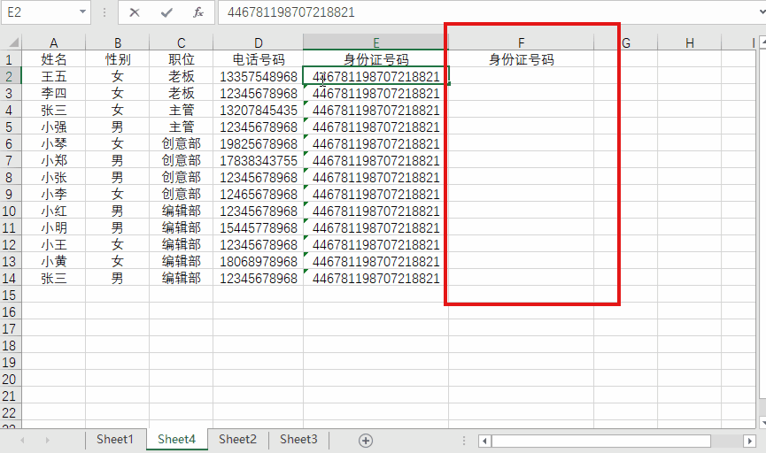Select column C header

coord(182,42)
